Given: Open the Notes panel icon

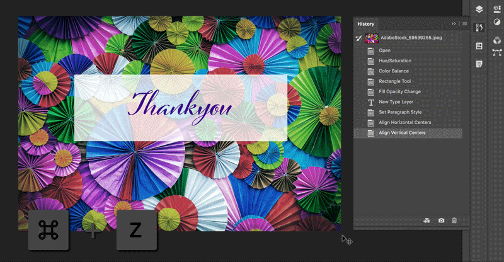Looking at the screenshot, I should click(x=479, y=64).
